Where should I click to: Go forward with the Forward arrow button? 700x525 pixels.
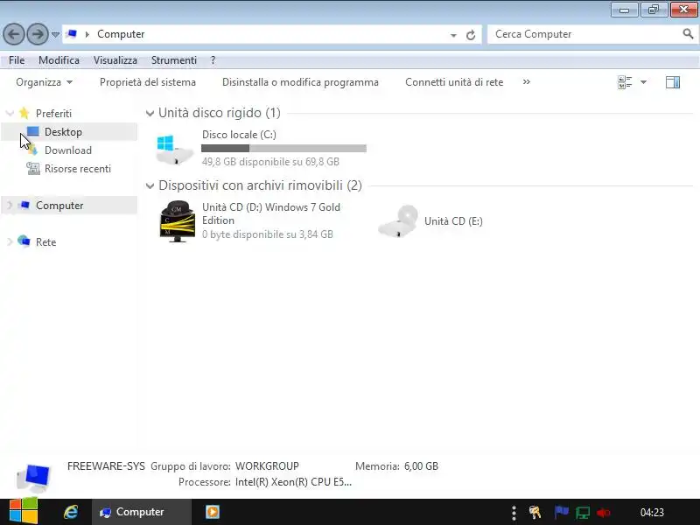38,34
